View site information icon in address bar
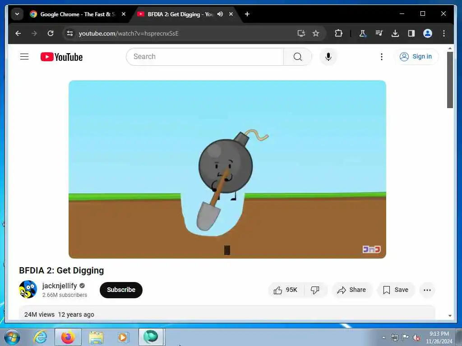The height and width of the screenshot is (346, 462). pyautogui.click(x=70, y=33)
